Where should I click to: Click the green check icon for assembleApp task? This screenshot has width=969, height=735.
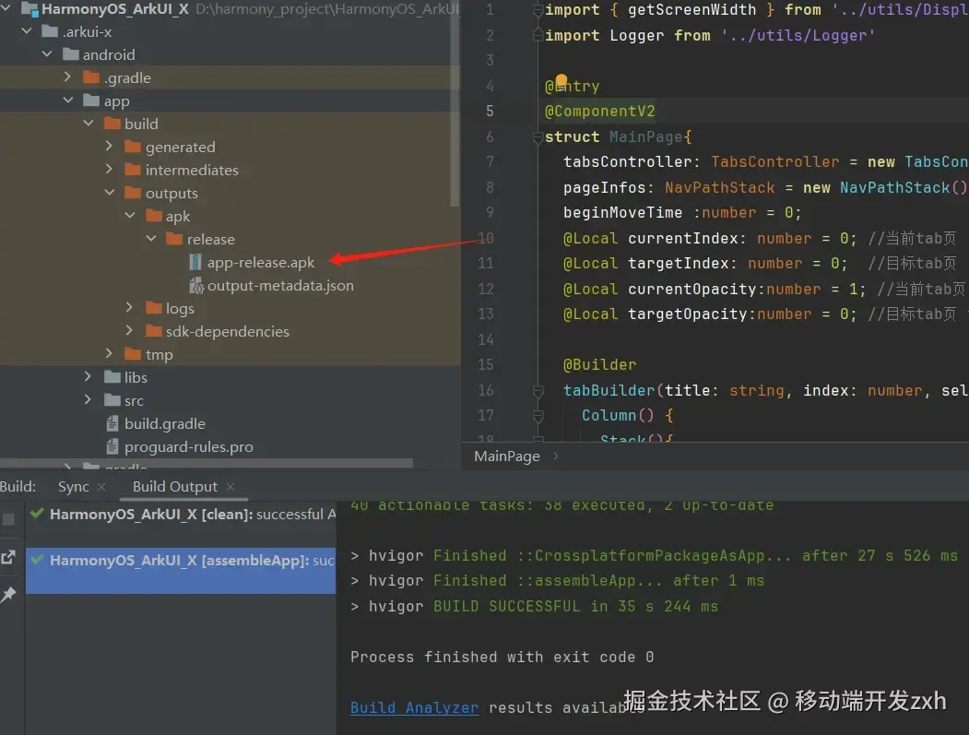pyautogui.click(x=37, y=560)
